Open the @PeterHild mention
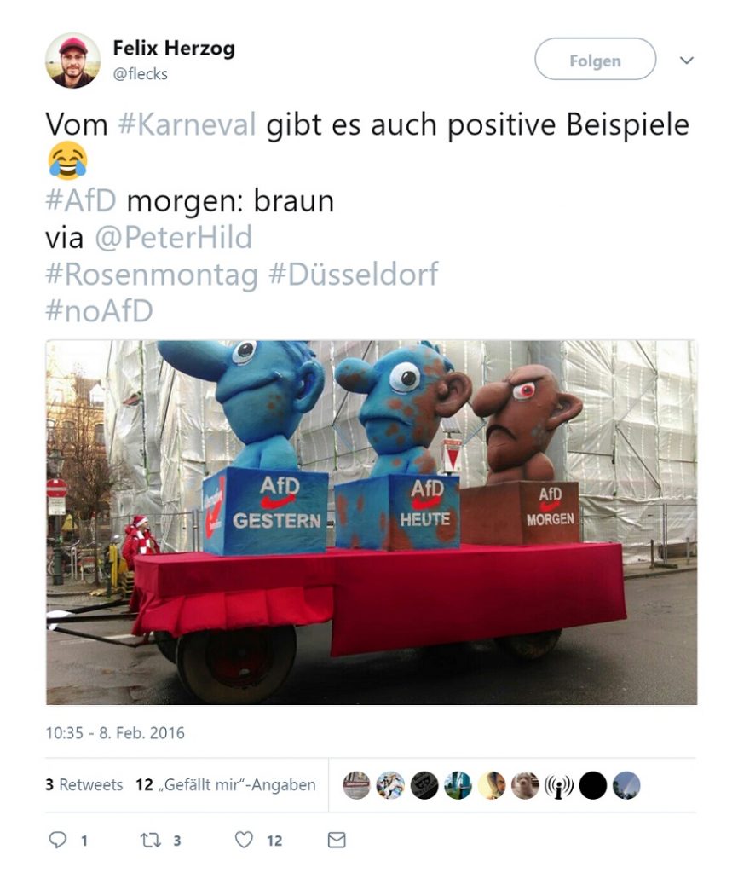The height and width of the screenshot is (873, 738). (174, 237)
